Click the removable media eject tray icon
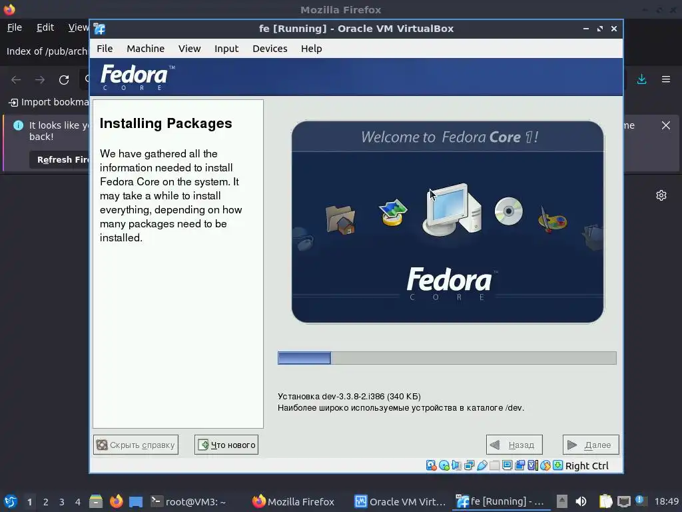682x512 pixels. 561,501
